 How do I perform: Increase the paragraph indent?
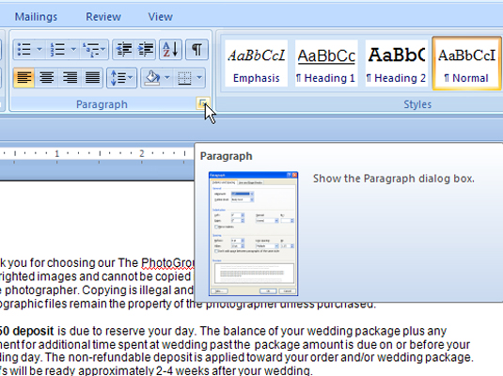(146, 50)
